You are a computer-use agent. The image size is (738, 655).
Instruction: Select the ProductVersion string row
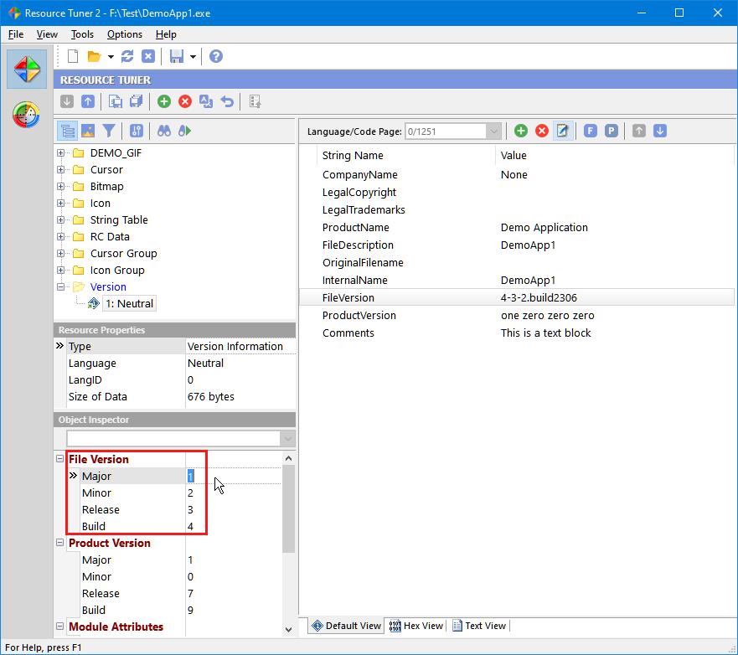(x=359, y=316)
